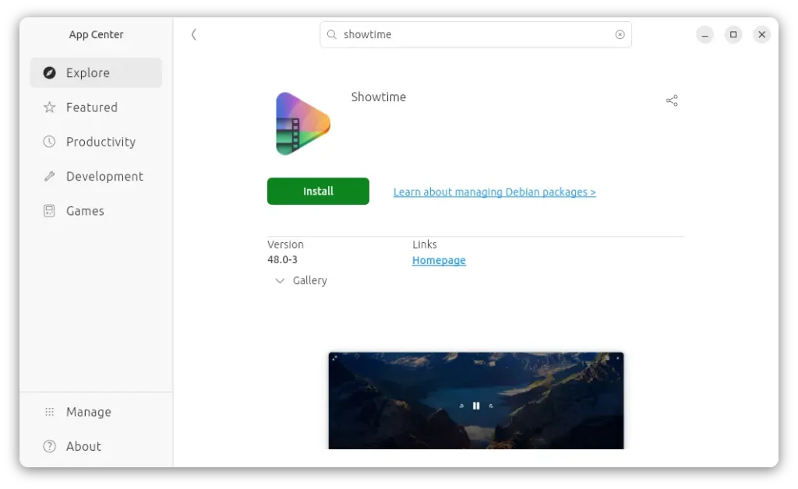The height and width of the screenshot is (489, 798).
Task: Click the back navigation arrow
Action: 194,34
